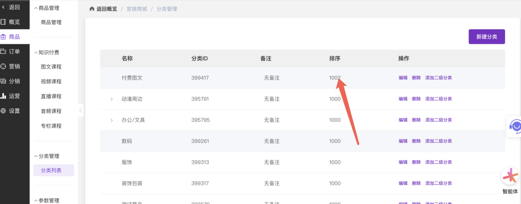Open the customer service headset icon

click(x=516, y=126)
